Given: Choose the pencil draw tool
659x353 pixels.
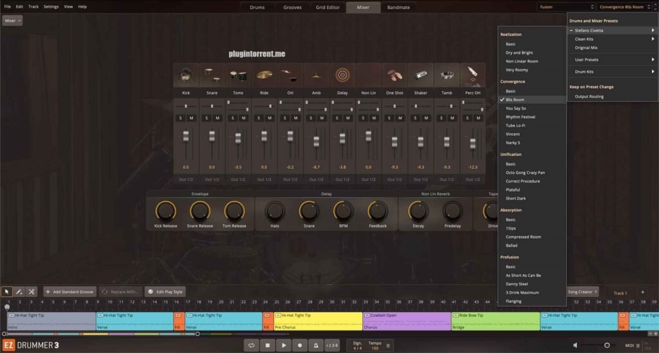Looking at the screenshot, I should coord(19,292).
